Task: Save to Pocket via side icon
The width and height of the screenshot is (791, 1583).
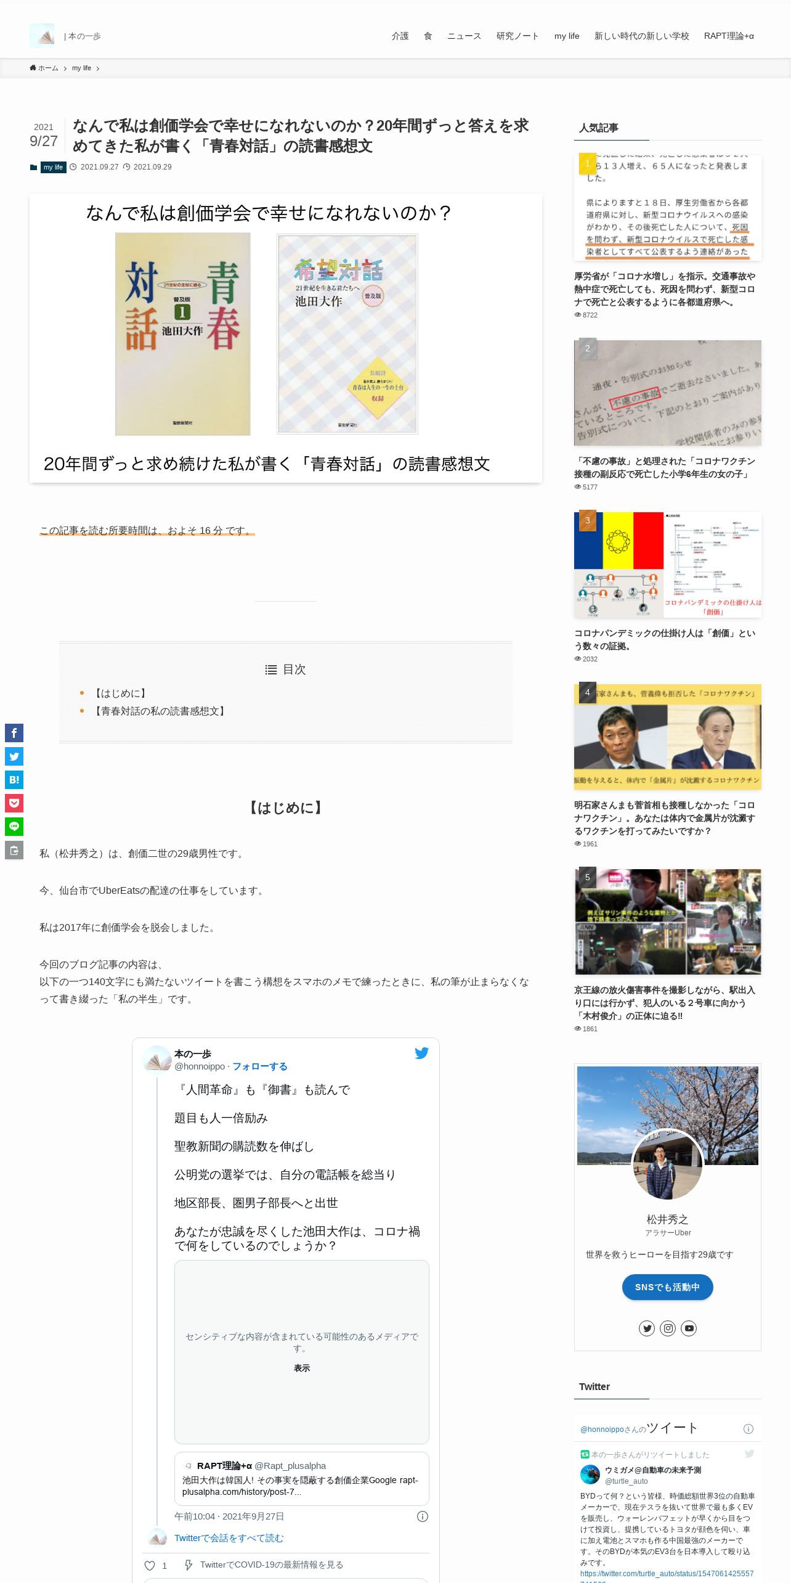Action: coord(14,803)
